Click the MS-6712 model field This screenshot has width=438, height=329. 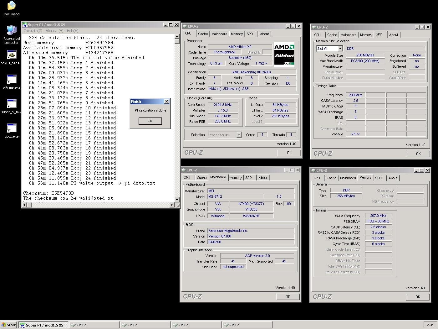pyautogui.click(x=235, y=196)
